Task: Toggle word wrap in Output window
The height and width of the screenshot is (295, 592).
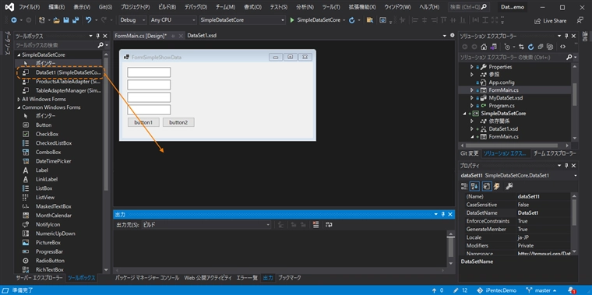Action: pos(329,224)
